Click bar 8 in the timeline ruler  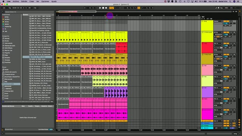click(x=128, y=15)
